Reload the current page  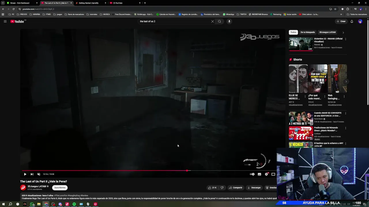pyautogui.click(x=13, y=9)
